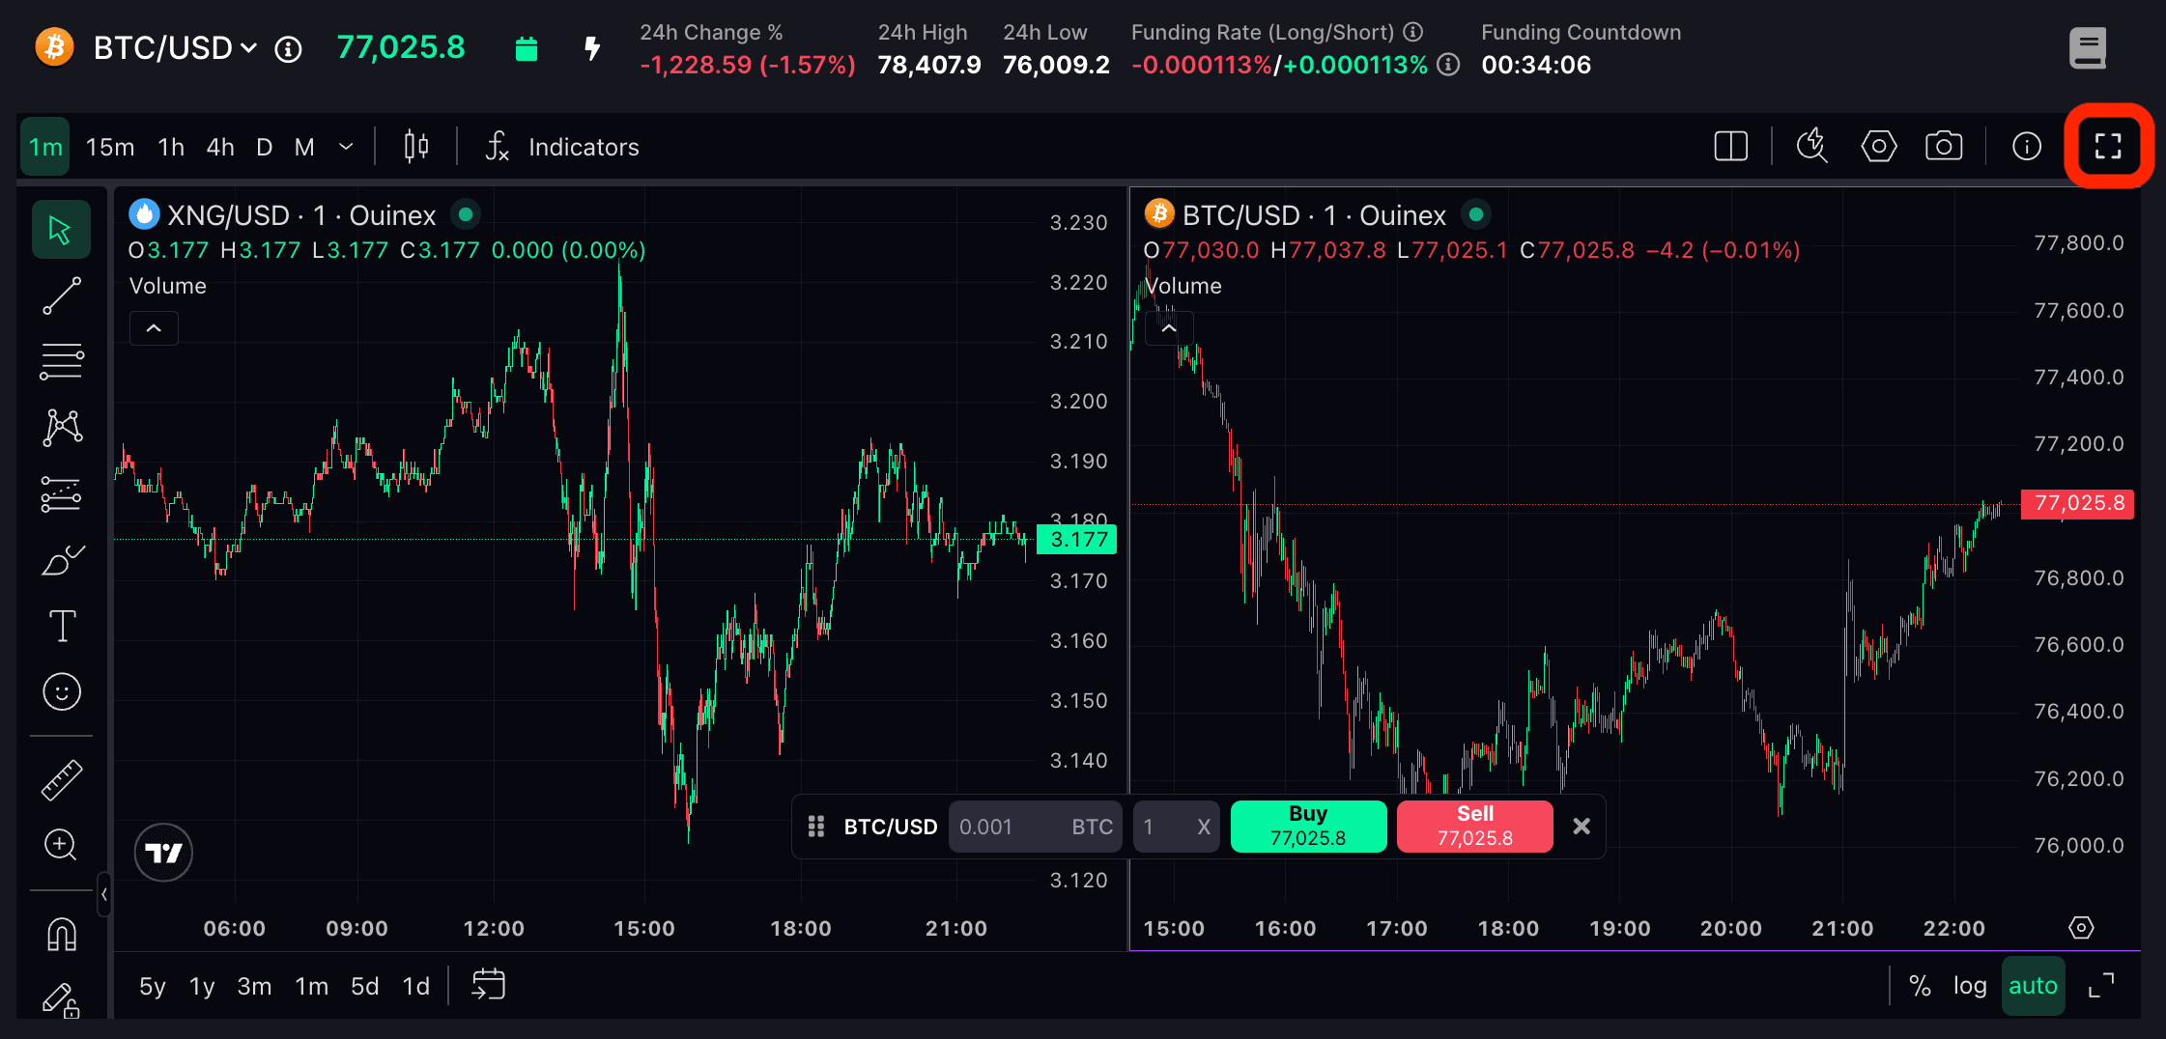This screenshot has height=1039, width=2166.
Task: Set the chart range to 3m
Action: click(254, 986)
